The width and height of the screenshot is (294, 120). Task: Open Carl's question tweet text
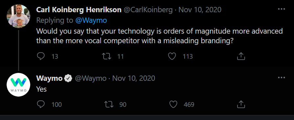tap(159, 36)
